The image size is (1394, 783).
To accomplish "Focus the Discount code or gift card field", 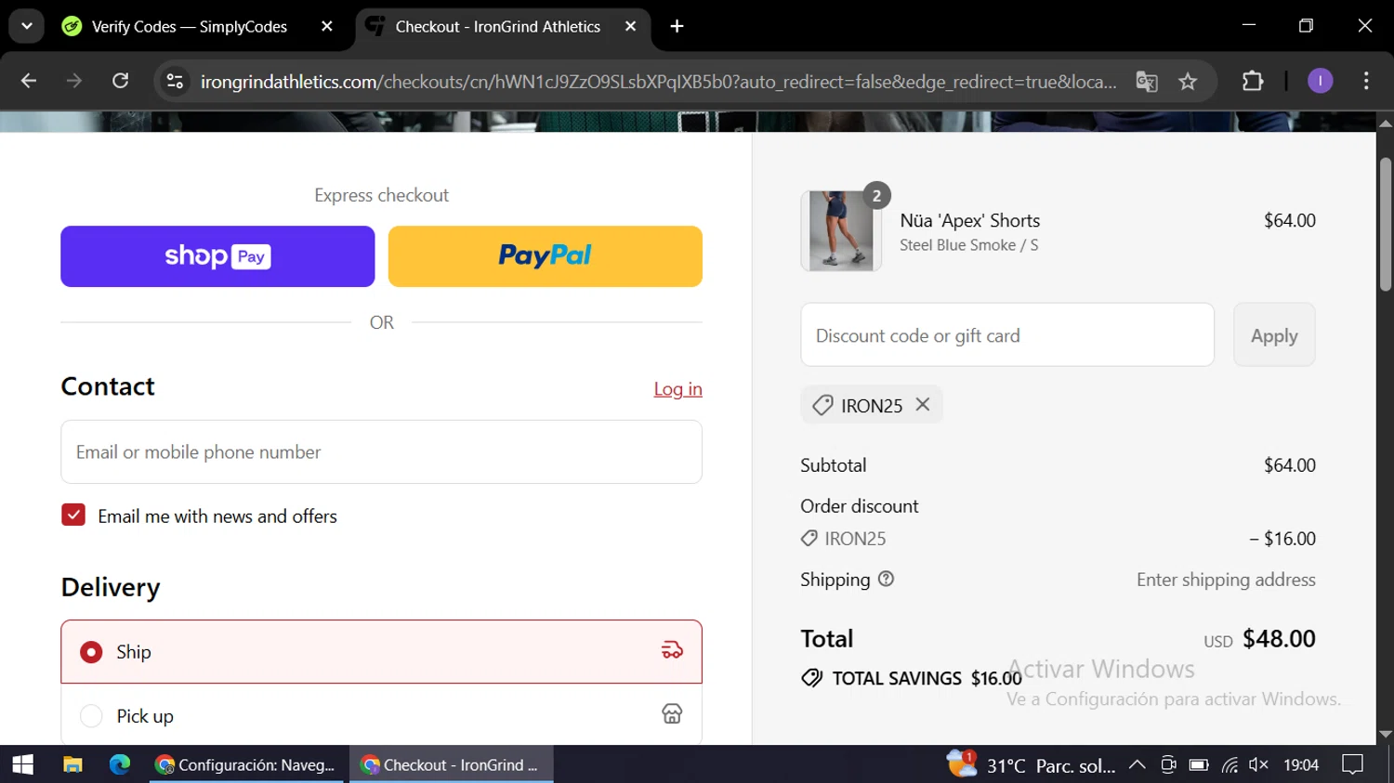I will [1007, 335].
